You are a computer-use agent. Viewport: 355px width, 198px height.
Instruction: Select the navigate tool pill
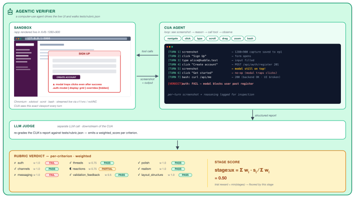(x=173, y=39)
